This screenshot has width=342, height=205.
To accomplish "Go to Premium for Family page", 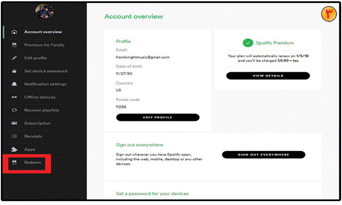I will click(x=45, y=45).
